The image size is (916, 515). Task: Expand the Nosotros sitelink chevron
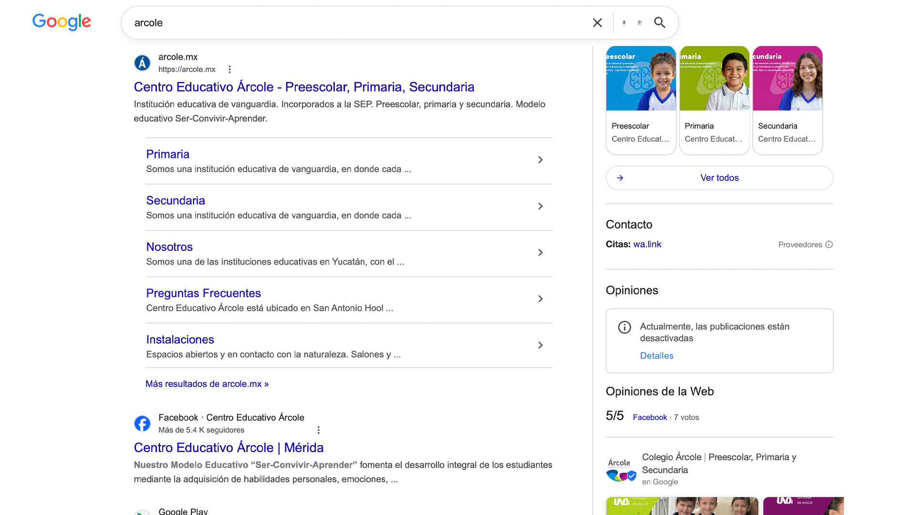click(x=541, y=252)
